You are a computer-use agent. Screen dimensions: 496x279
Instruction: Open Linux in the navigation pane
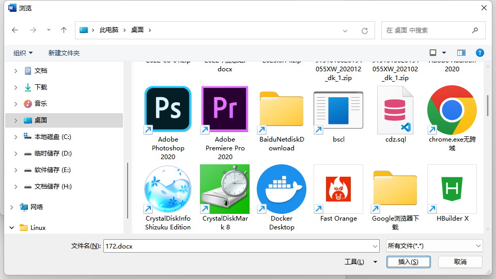coord(38,227)
